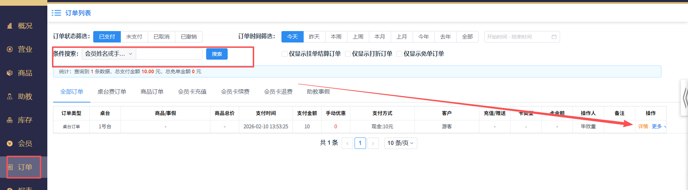
Task: Open the 10 条/页 page size dropdown
Action: (400, 143)
